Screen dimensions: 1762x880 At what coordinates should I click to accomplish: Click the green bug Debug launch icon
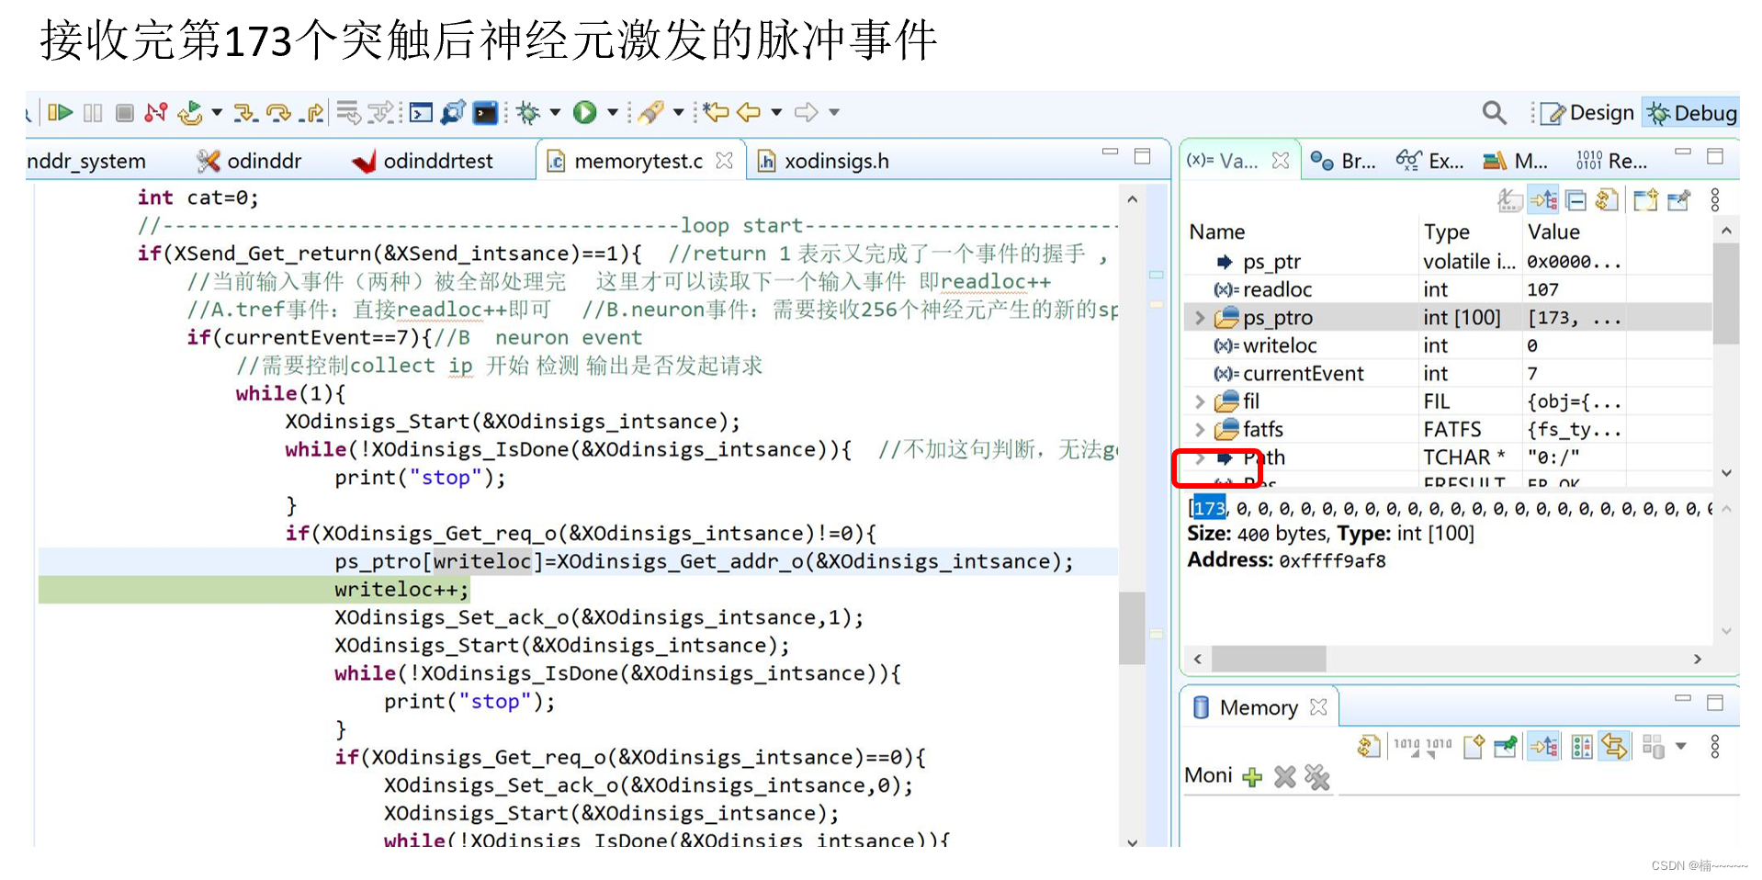(x=527, y=112)
